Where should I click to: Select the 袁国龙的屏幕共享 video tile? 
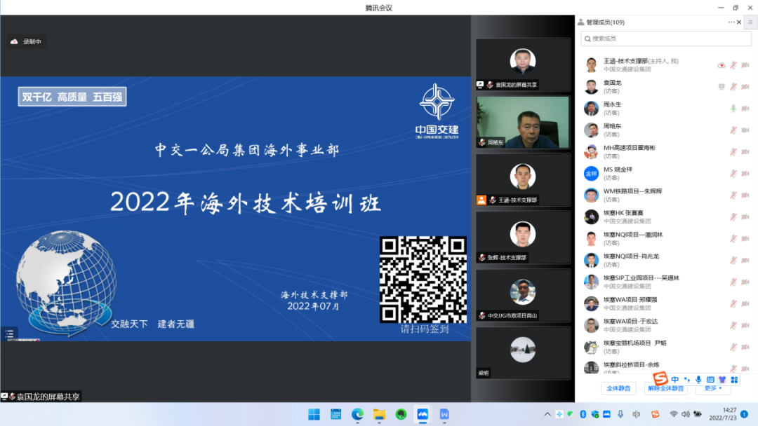pos(523,64)
